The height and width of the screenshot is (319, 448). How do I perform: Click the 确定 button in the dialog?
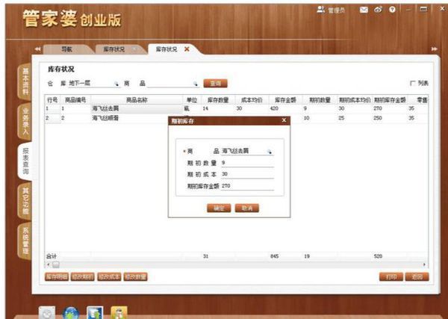[x=218, y=208]
